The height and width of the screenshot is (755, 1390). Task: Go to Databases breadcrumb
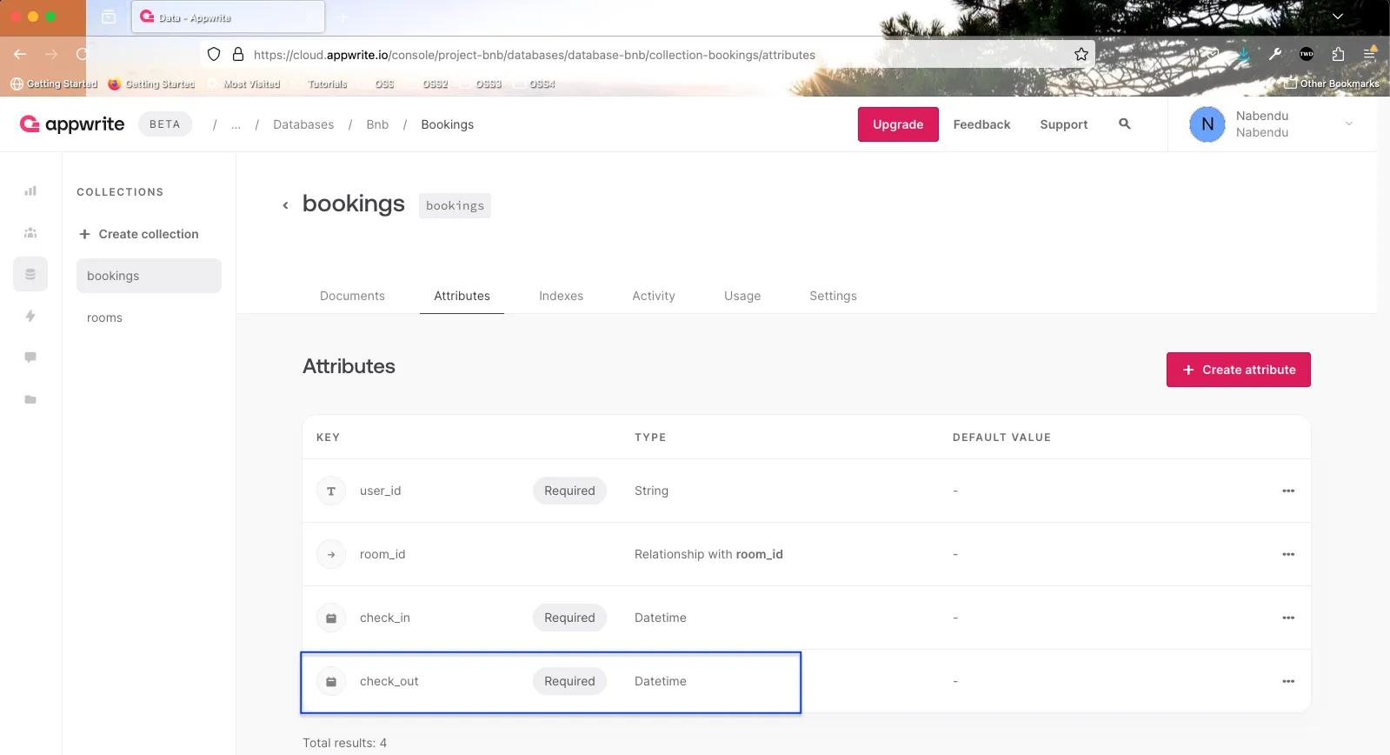pos(303,124)
